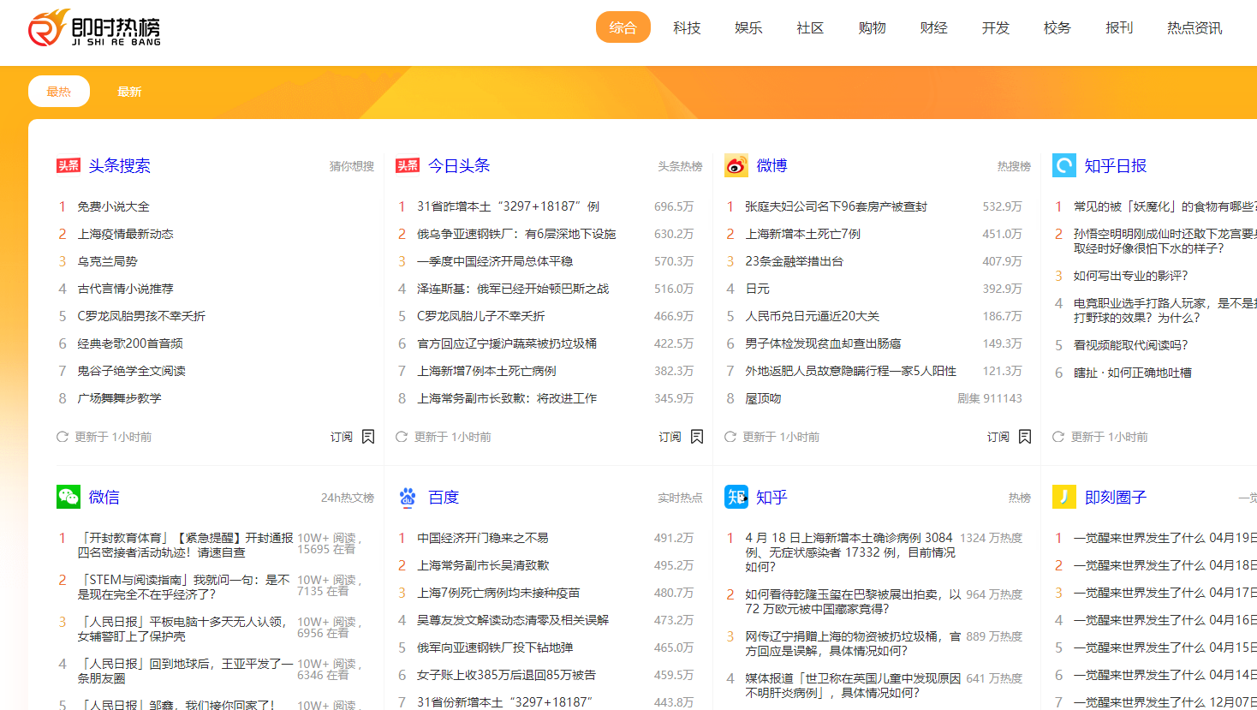Open the 社区 category
Viewport: 1257px width, 710px height.
[810, 27]
